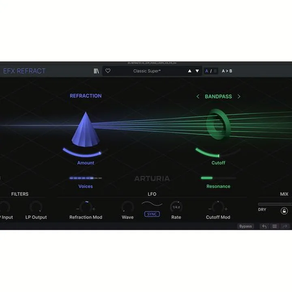Open the preset library browser icon
The width and height of the screenshot is (292, 292).
96,71
